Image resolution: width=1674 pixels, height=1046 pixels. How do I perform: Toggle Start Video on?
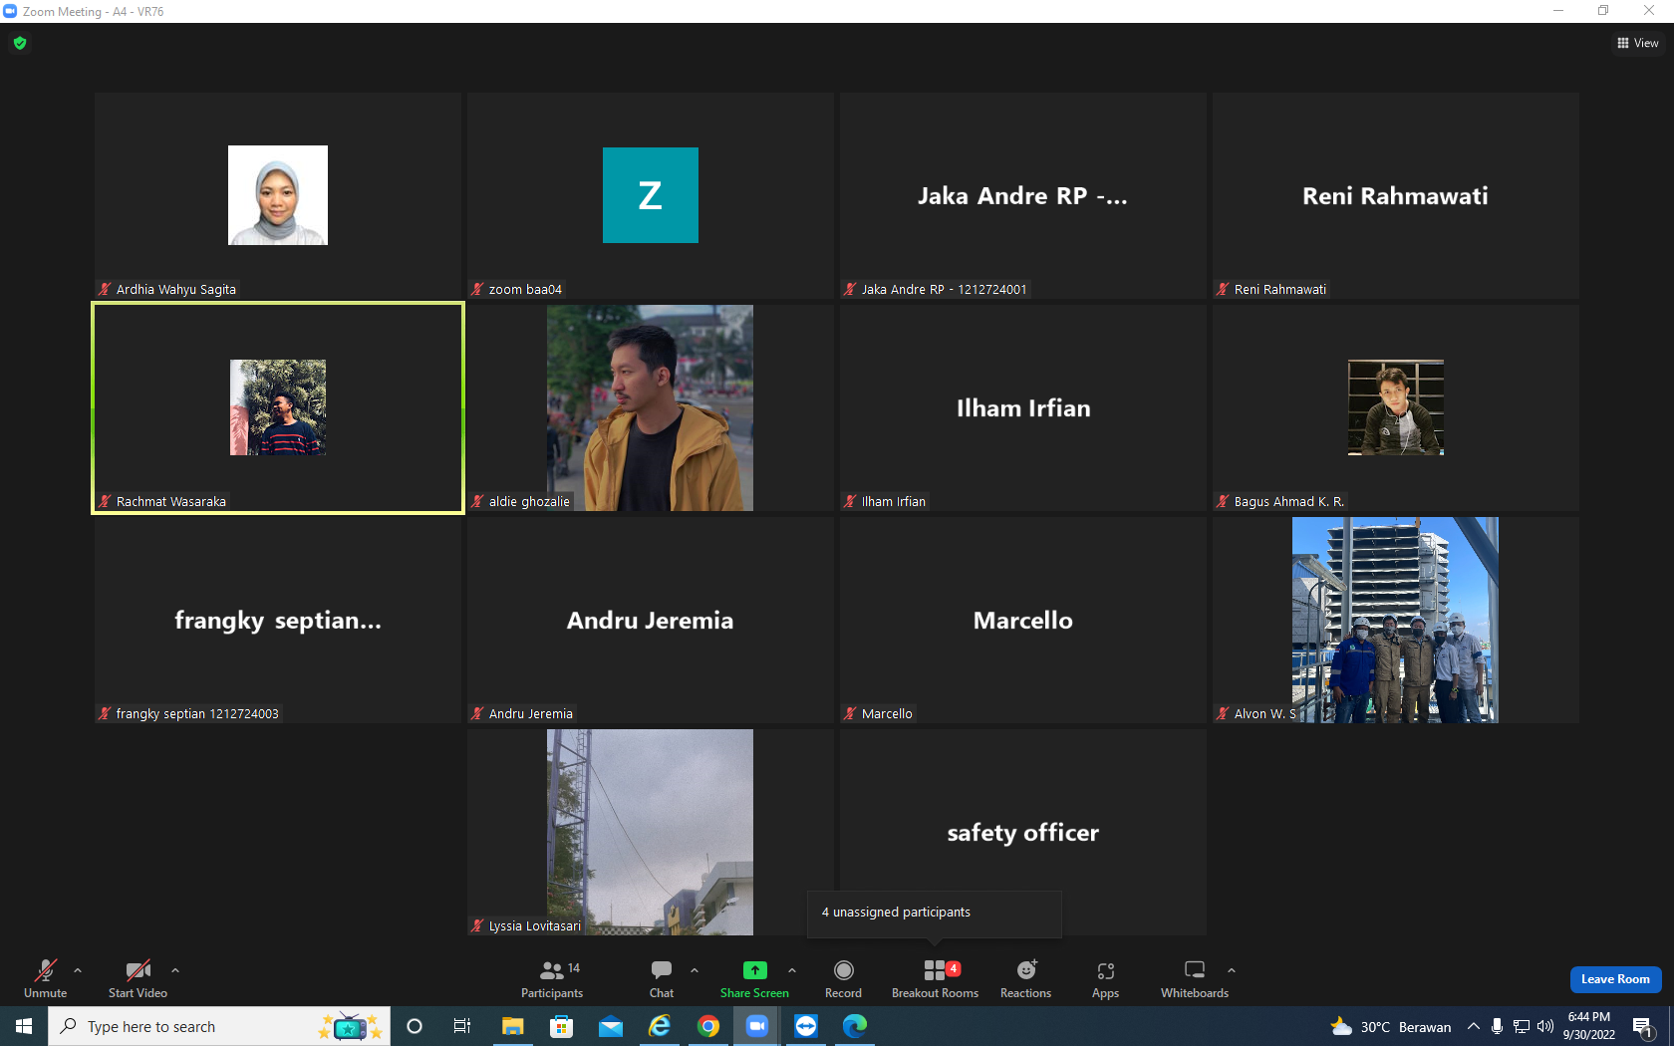138,979
